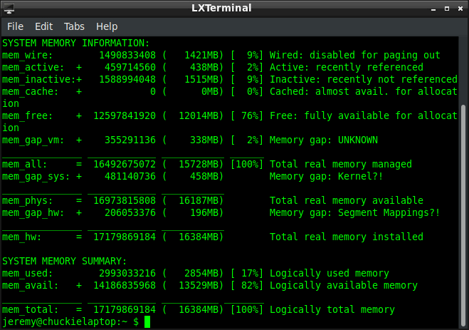Screen dimensions: 469x330
Task: Click the '[ 76%]' percentage
Action: click(x=247, y=116)
